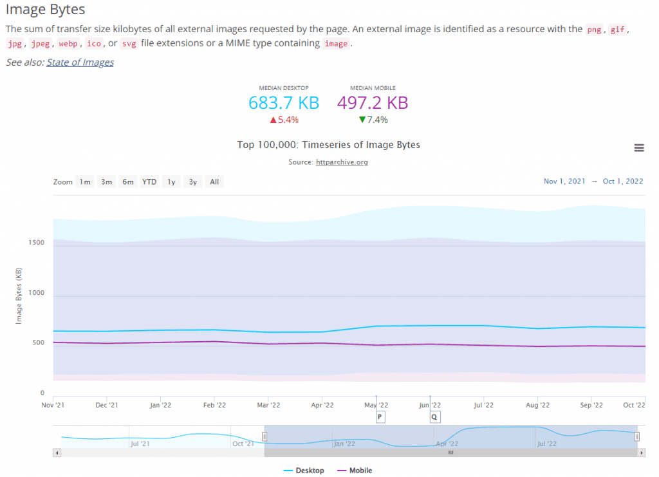Click the Q annotation flag marker
659x477 pixels.
pyautogui.click(x=434, y=416)
